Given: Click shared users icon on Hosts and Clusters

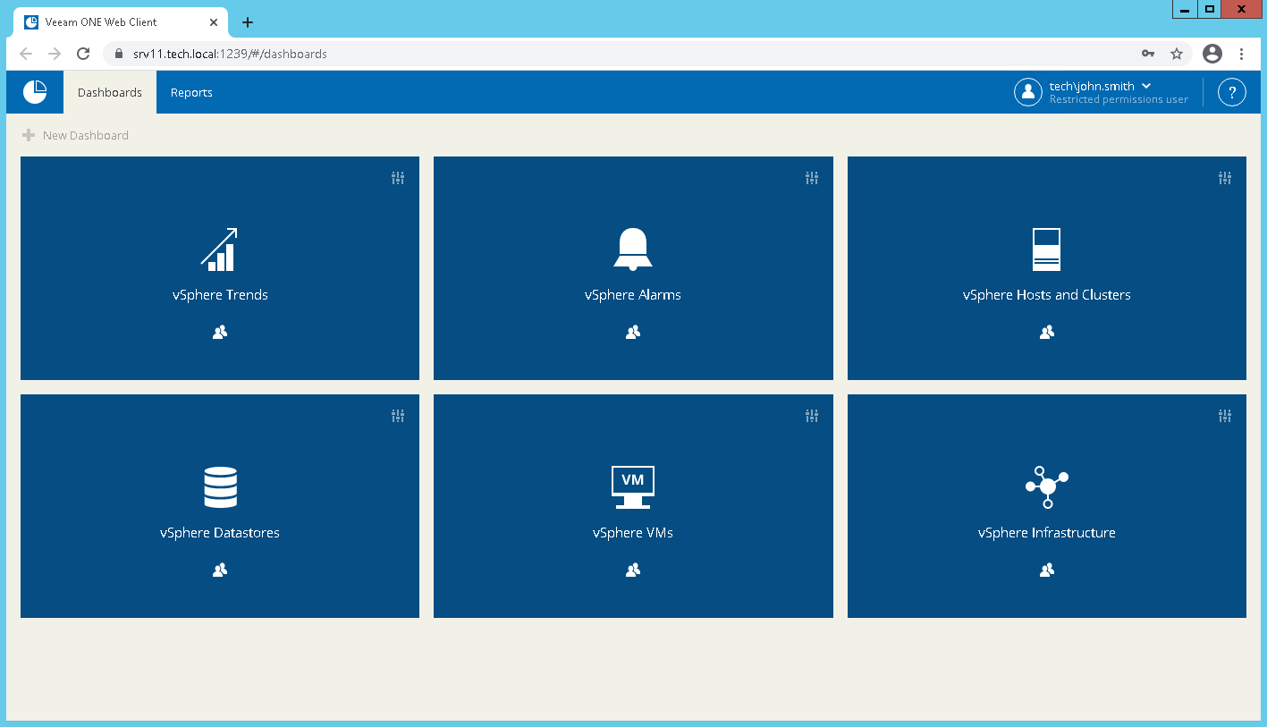Looking at the screenshot, I should [1047, 333].
